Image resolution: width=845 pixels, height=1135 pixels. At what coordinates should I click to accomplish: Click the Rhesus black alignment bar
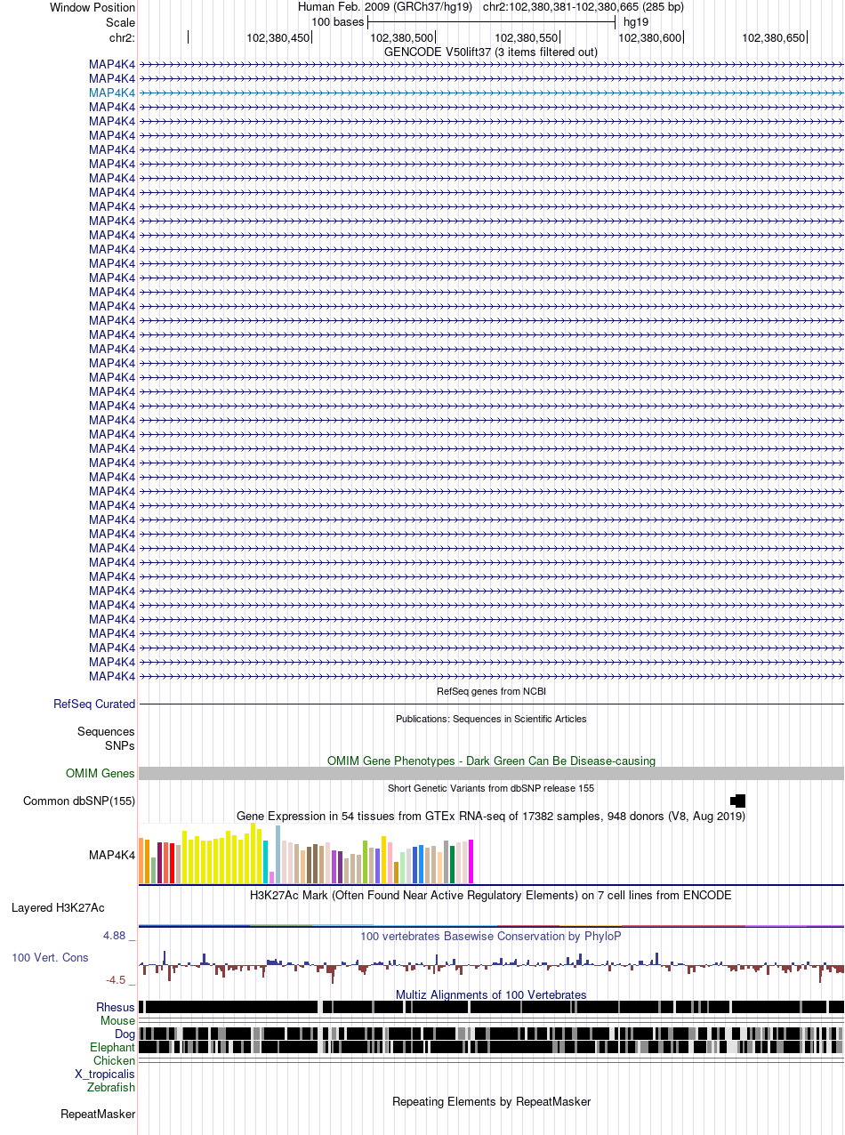(x=492, y=1007)
